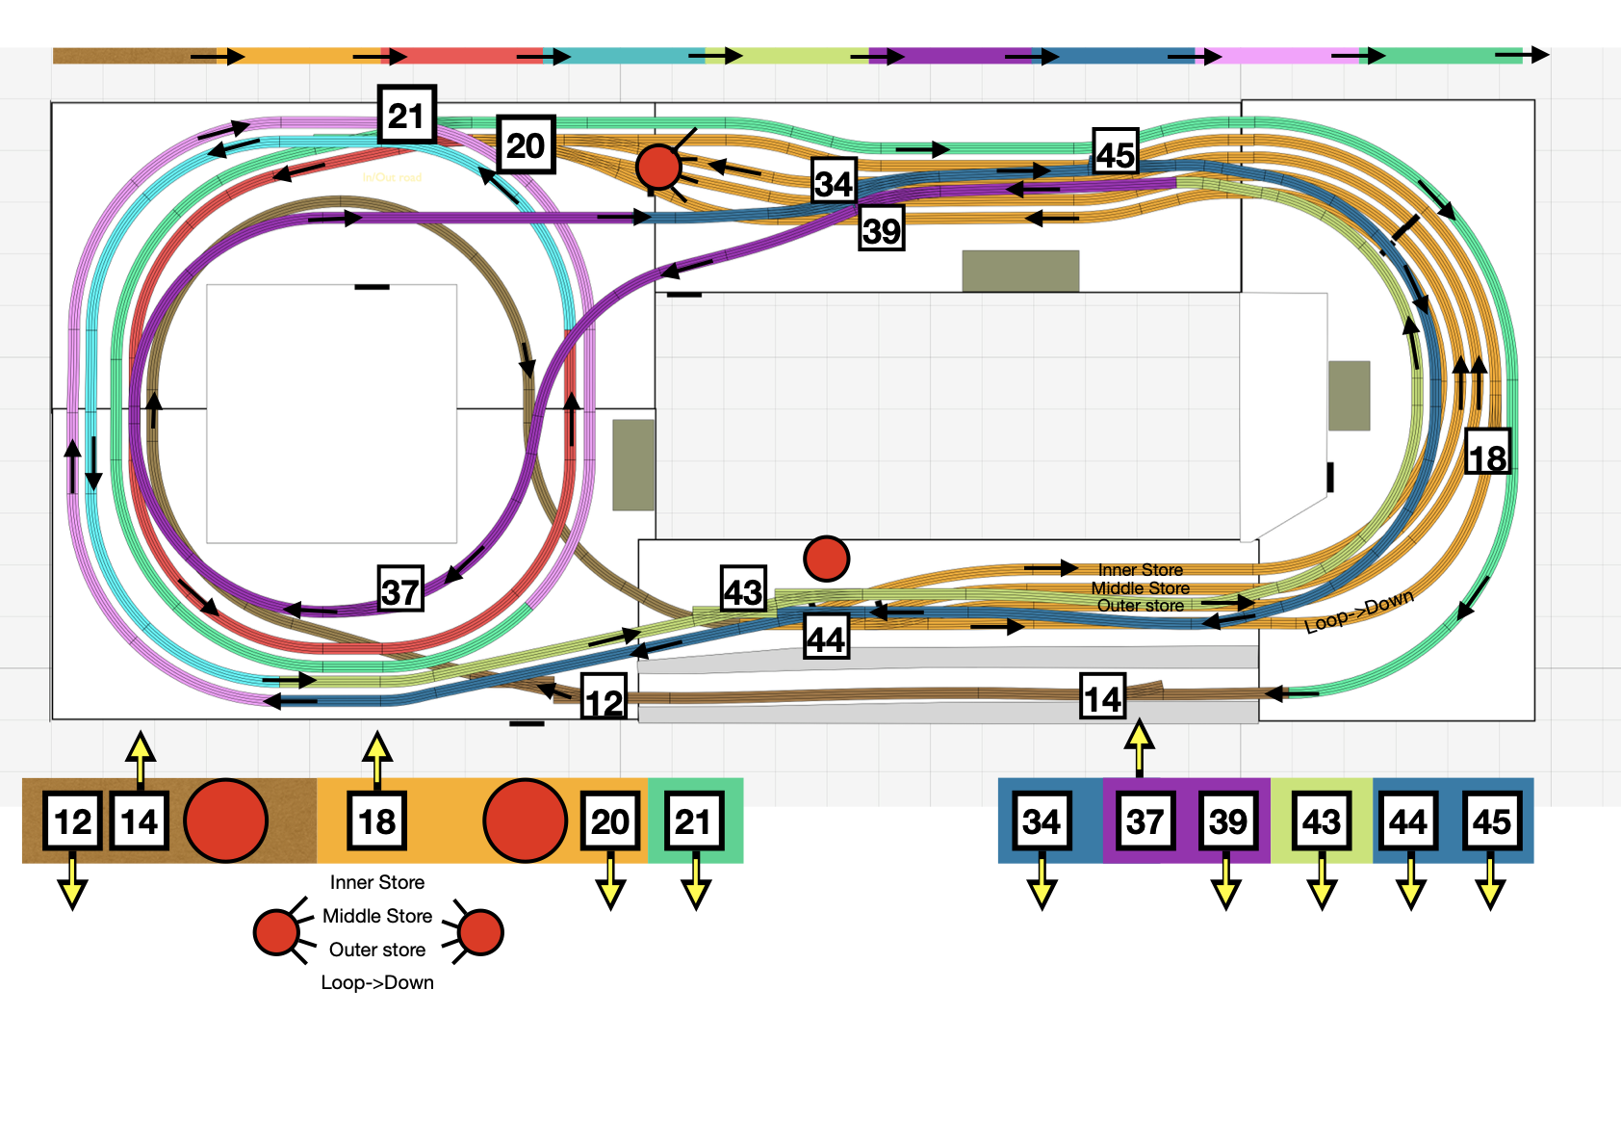The height and width of the screenshot is (1146, 1621).
Task: Toggle switch 43 in the light green panel
Action: [1322, 821]
